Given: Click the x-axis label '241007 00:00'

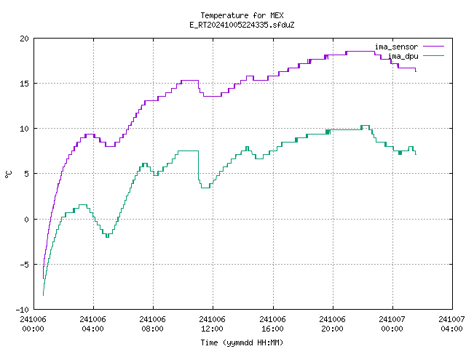Looking at the screenshot, I should pos(392,324).
